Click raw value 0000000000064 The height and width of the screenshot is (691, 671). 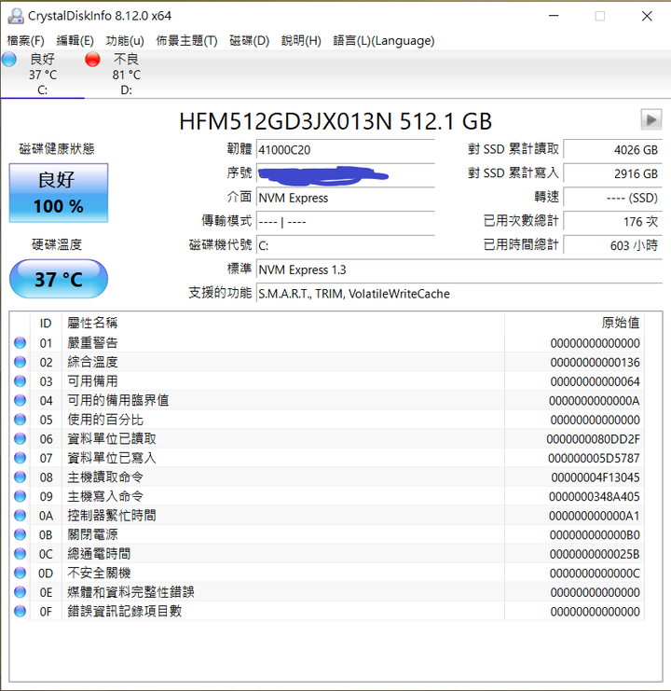point(595,381)
